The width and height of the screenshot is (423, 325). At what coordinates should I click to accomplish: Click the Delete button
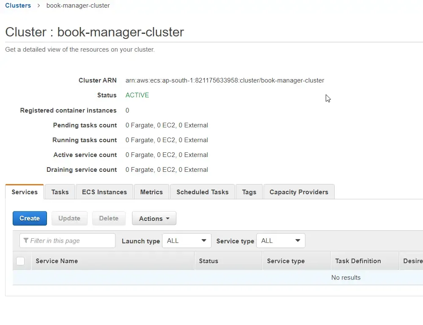click(109, 218)
